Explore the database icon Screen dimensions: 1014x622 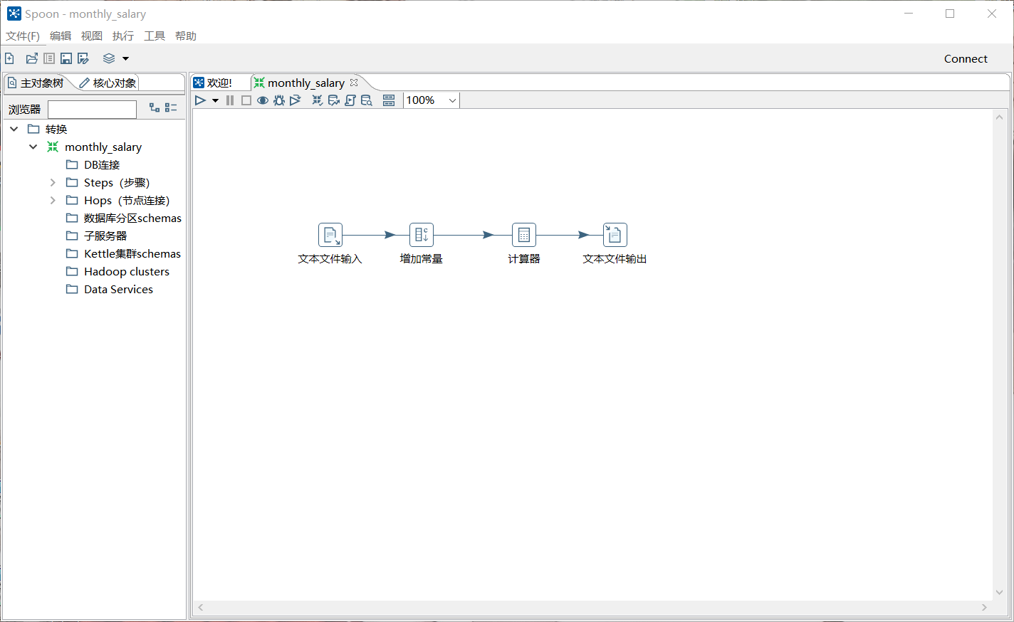pyautogui.click(x=367, y=100)
